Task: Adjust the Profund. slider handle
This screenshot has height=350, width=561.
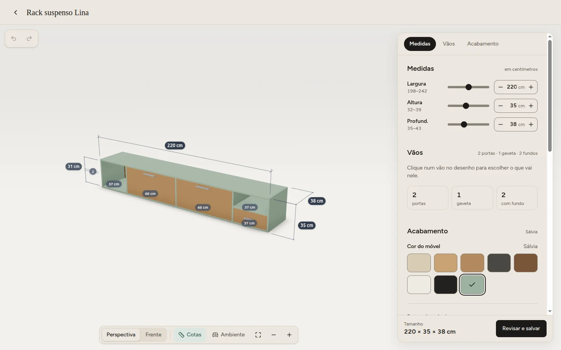Action: click(464, 124)
